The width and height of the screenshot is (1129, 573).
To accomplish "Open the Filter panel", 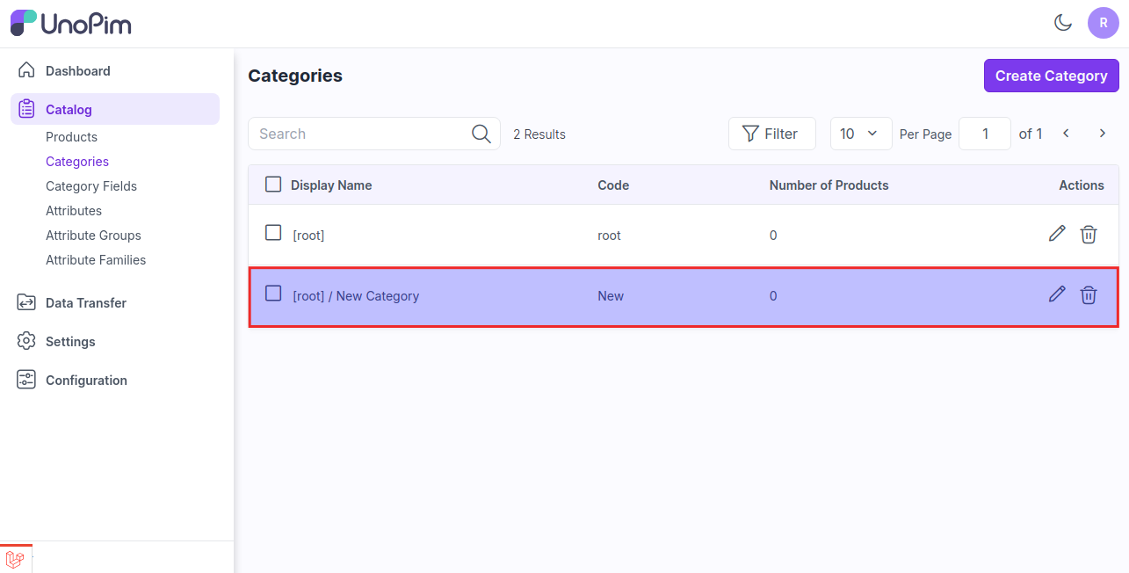I will (771, 134).
